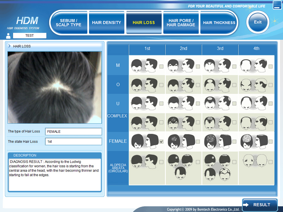
Task: Click the round Exit button
Action: click(258, 22)
